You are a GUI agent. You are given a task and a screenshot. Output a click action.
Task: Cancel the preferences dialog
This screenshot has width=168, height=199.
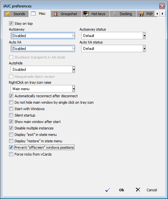152,190
